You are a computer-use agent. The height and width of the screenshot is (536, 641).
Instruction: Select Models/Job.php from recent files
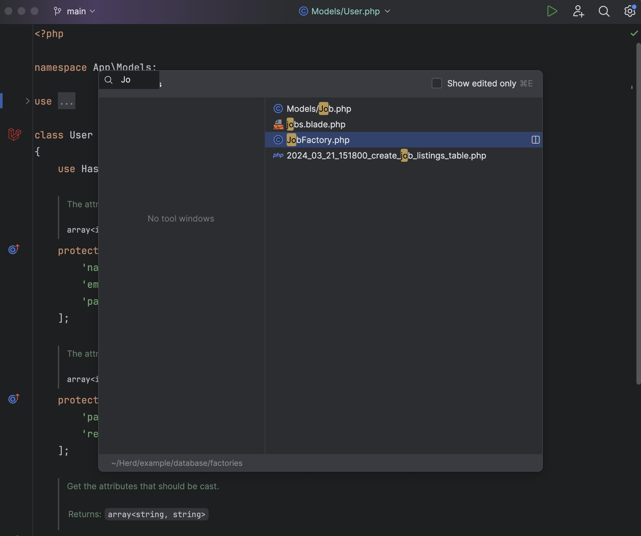click(319, 109)
